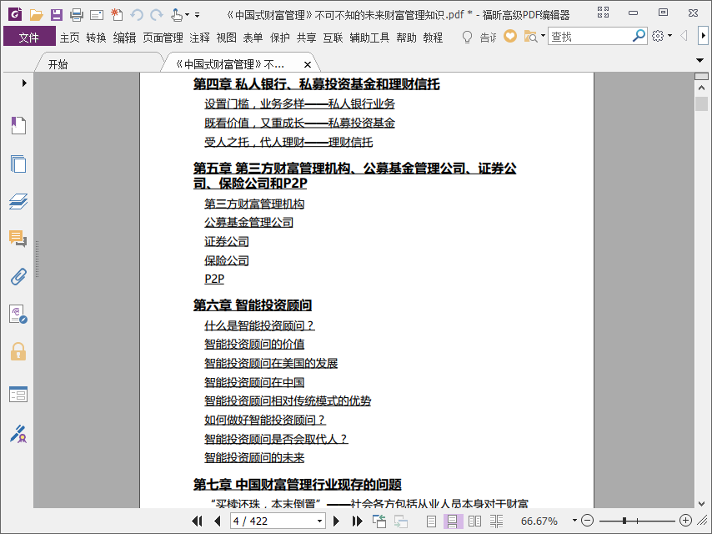Viewport: 712px width, 534px height.
Task: Open the 保护 ribbon tab
Action: [280, 38]
